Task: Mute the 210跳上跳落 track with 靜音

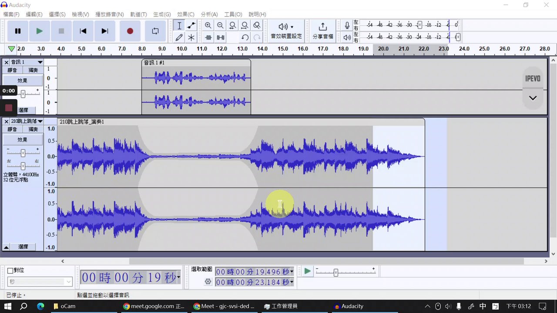Action: click(12, 130)
